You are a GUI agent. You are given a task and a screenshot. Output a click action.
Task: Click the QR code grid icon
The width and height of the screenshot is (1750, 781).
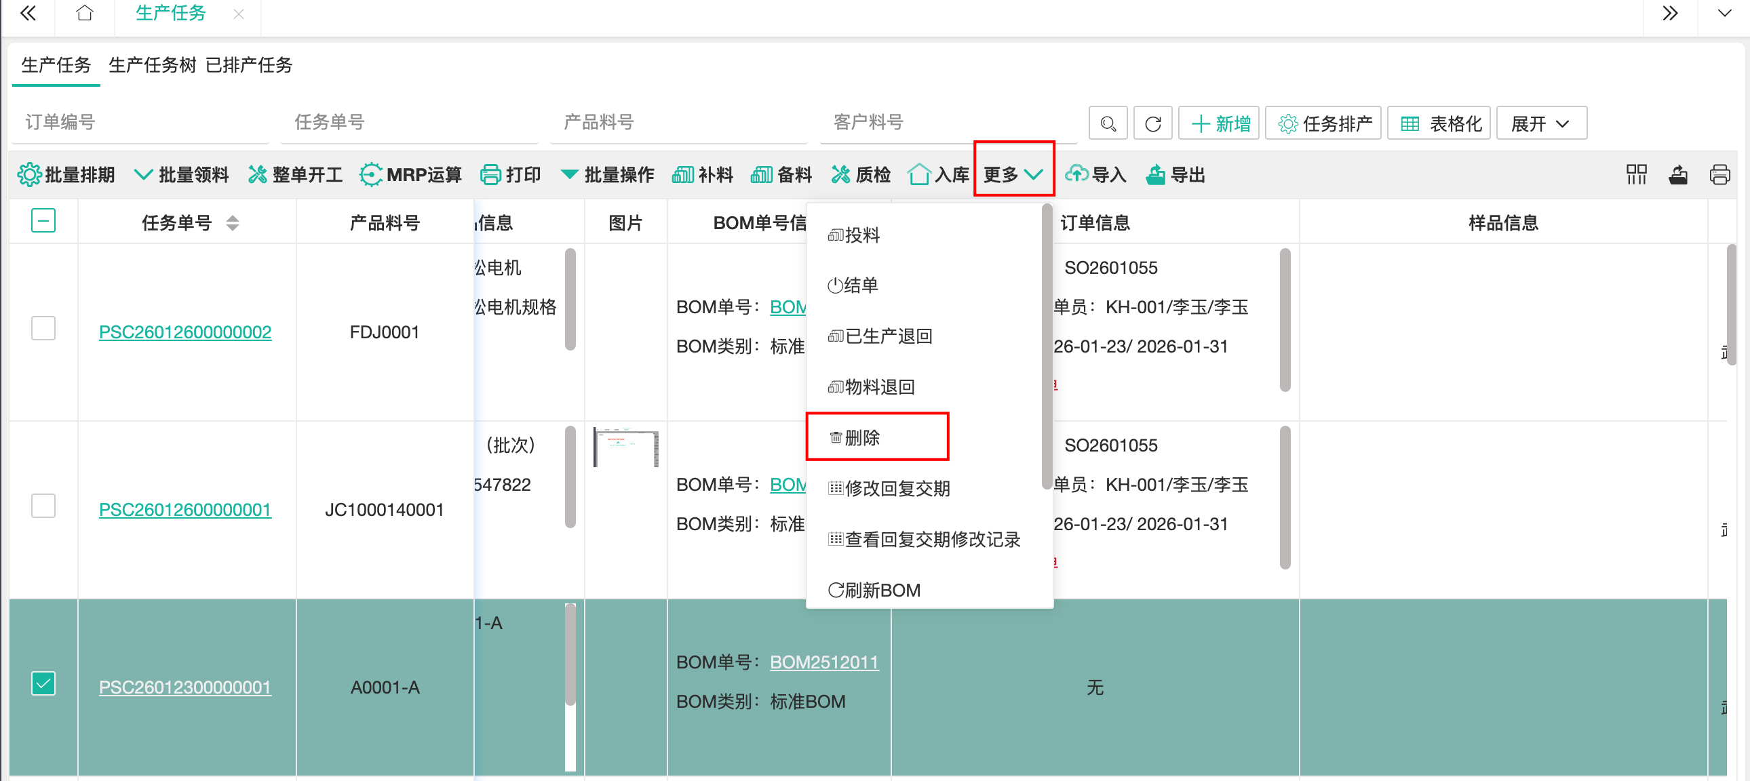tap(1636, 174)
